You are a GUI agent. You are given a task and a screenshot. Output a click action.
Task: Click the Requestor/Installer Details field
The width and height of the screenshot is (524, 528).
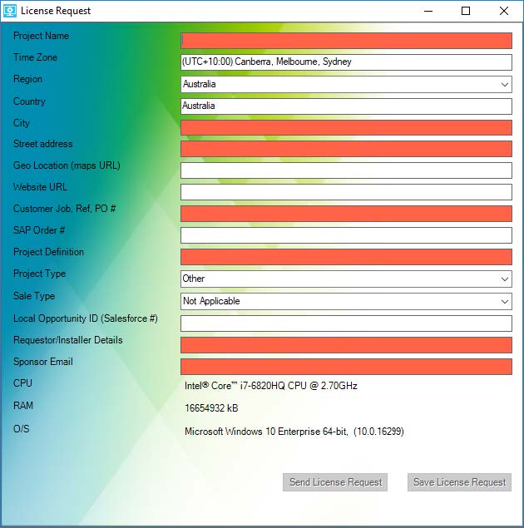pos(346,345)
